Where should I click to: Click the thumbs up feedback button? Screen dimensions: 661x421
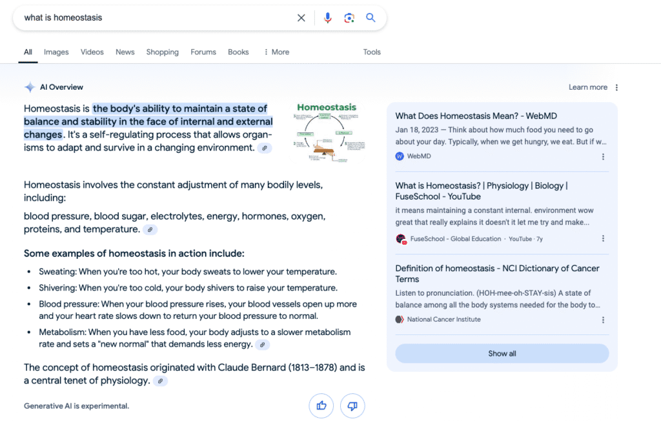point(321,406)
